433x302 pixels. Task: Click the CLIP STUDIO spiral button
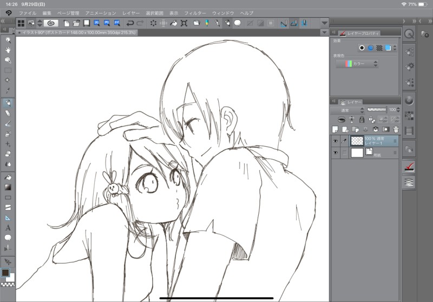(x=51, y=23)
